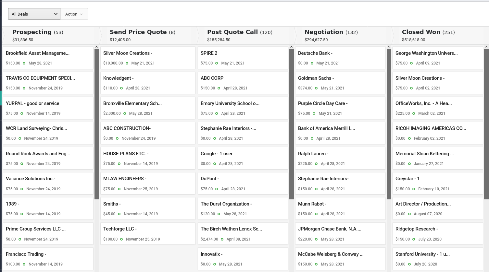
Task: Open the Greystar - 1 deal
Action: pos(438,183)
